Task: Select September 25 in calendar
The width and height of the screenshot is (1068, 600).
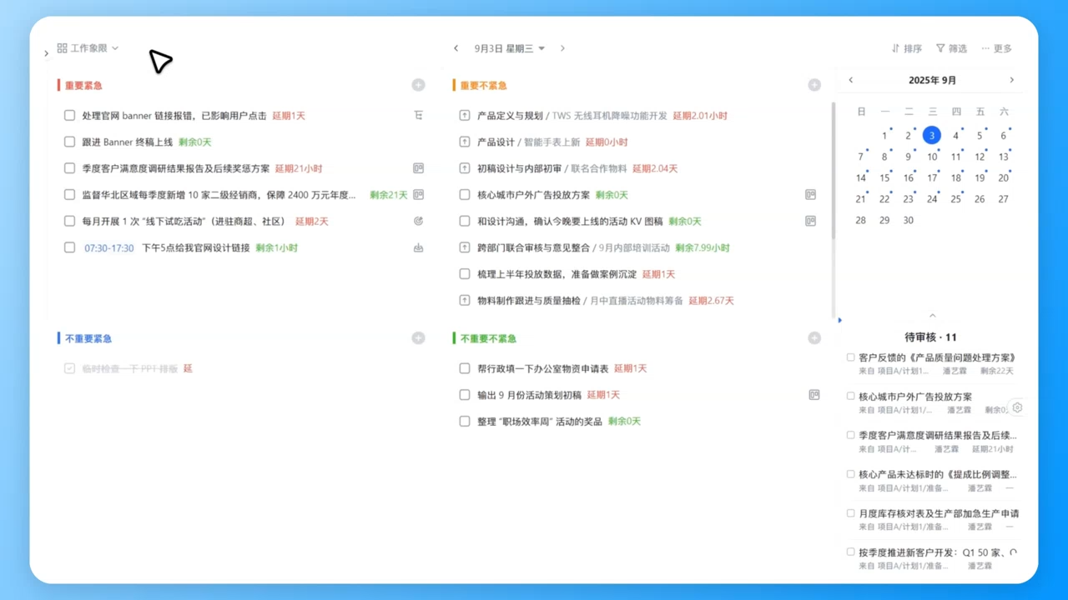Action: [955, 199]
